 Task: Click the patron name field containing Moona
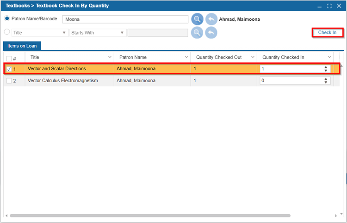[125, 19]
